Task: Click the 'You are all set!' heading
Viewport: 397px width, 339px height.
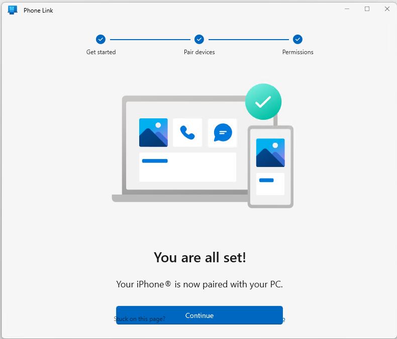Action: [200, 257]
